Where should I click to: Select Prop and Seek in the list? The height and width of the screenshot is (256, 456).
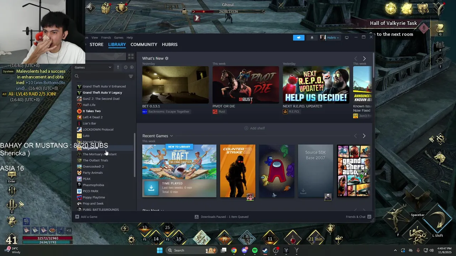tap(93, 203)
